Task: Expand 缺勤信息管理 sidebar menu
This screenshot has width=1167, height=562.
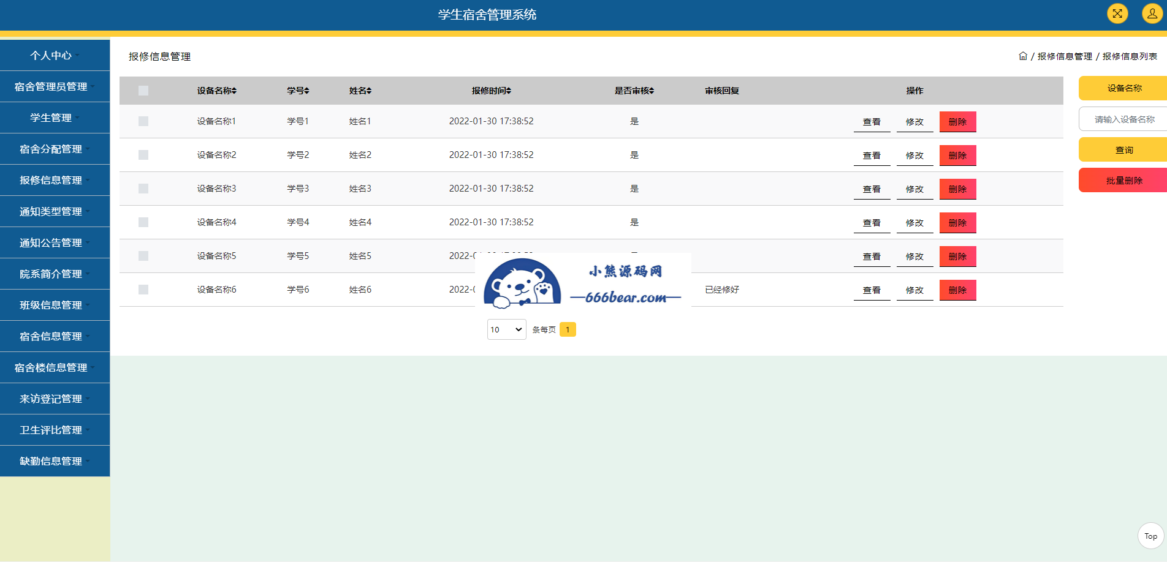Action: (x=55, y=461)
